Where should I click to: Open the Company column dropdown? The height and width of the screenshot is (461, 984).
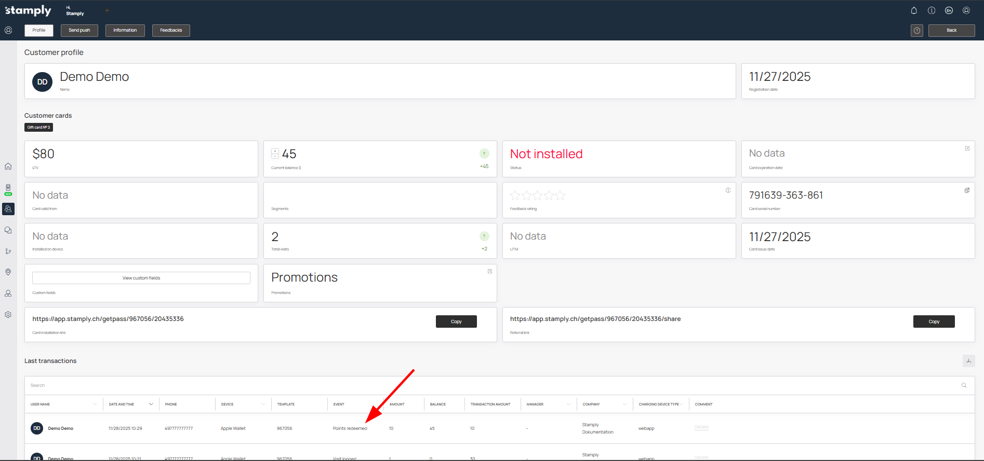point(624,404)
